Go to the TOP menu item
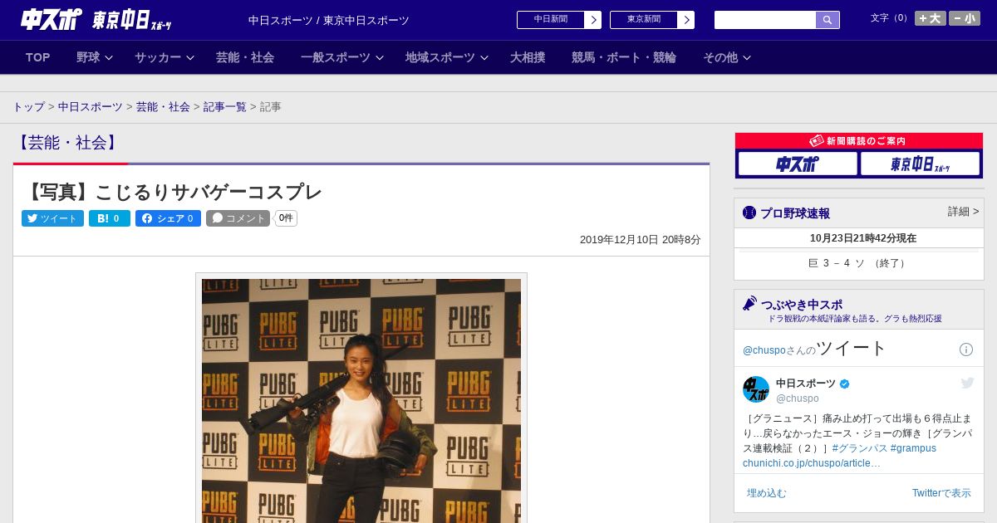997x523 pixels. [x=38, y=57]
